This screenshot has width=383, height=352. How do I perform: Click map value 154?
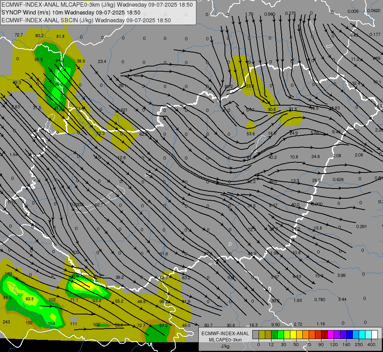pyautogui.click(x=51, y=323)
